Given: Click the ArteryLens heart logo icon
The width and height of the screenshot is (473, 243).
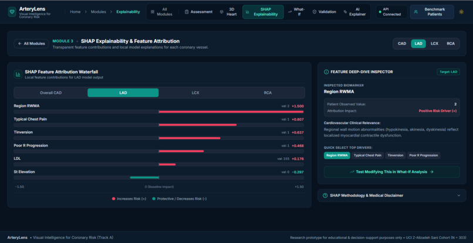Looking at the screenshot, I should pos(12,12).
